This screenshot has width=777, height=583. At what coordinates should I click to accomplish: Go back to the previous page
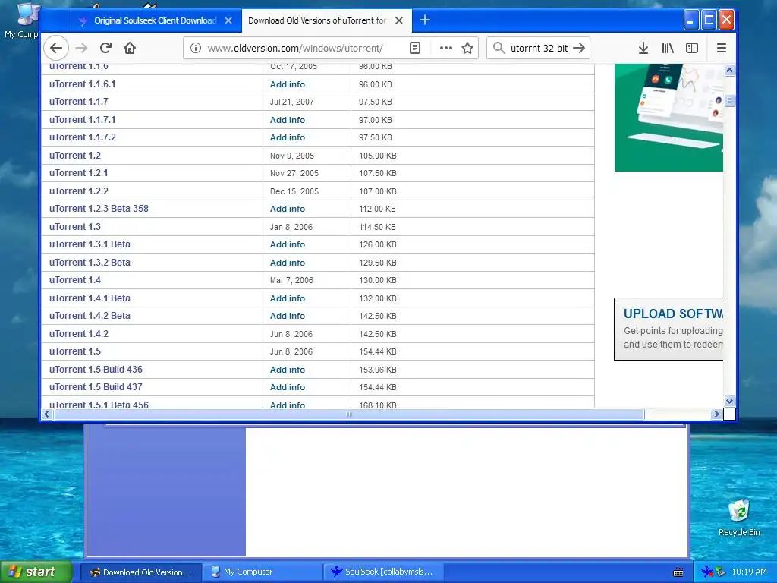(56, 48)
